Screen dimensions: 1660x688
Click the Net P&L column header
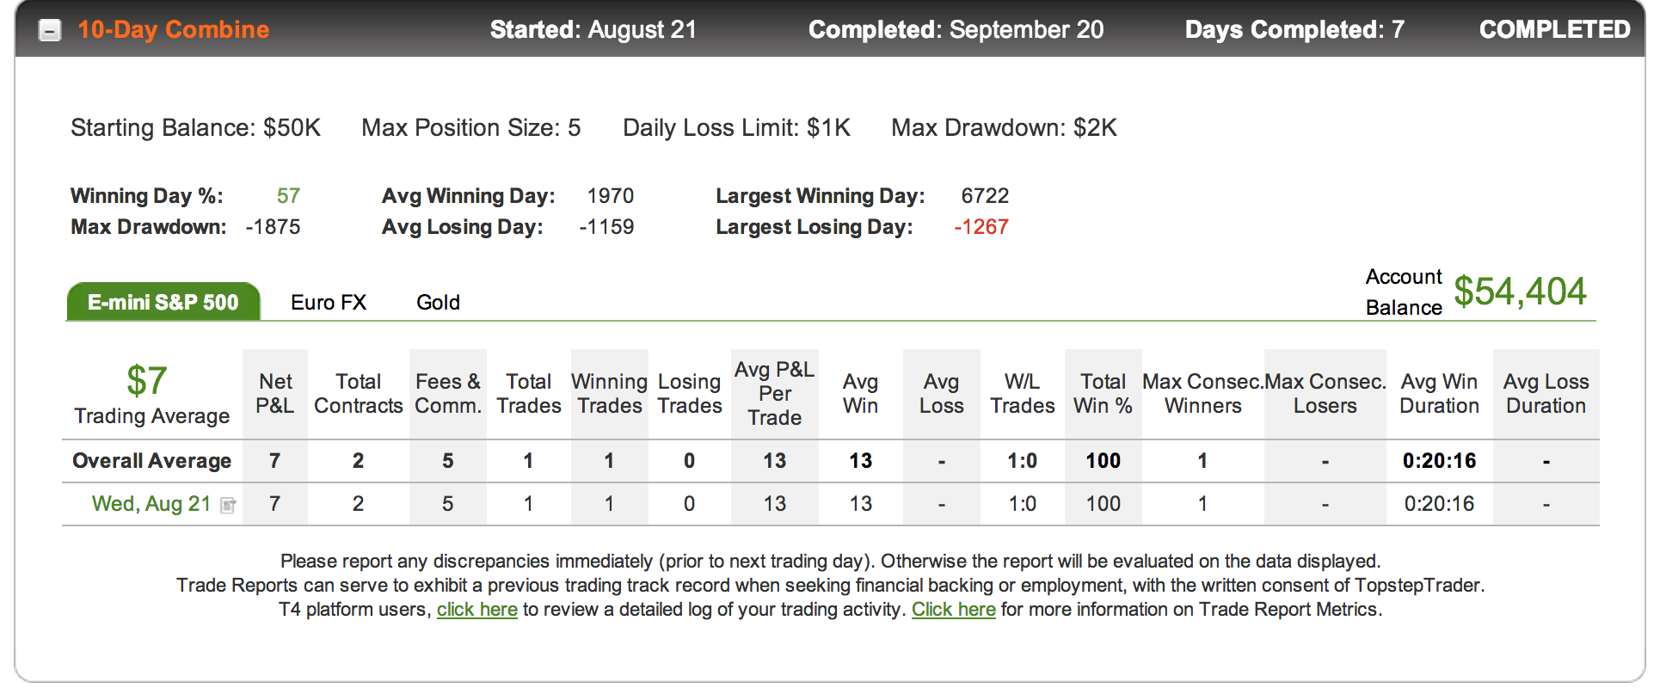275,394
